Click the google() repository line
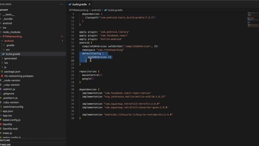The height and width of the screenshot is (146, 259). click(88, 79)
